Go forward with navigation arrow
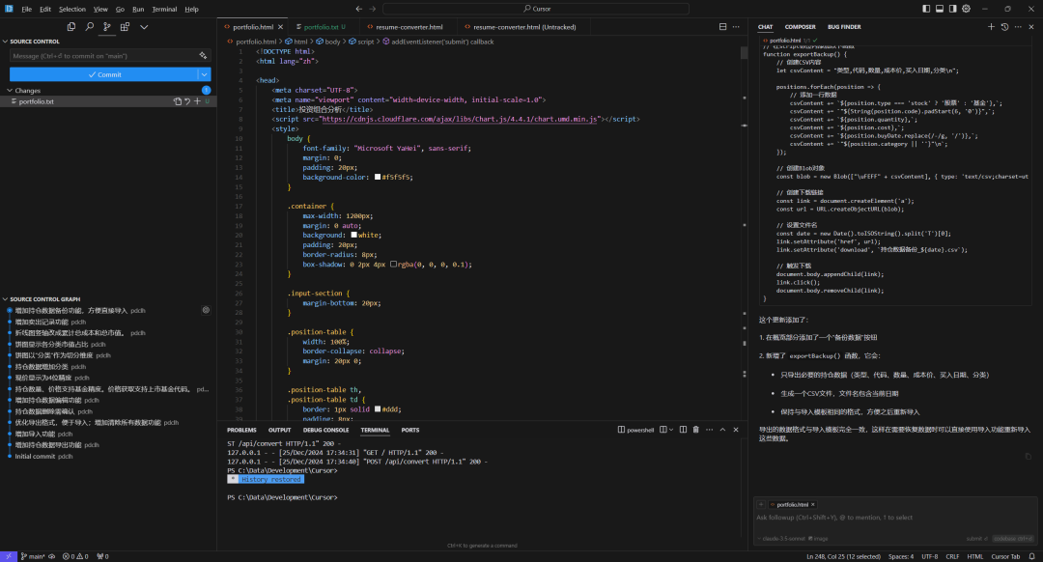Image resolution: width=1043 pixels, height=562 pixels. tap(373, 9)
